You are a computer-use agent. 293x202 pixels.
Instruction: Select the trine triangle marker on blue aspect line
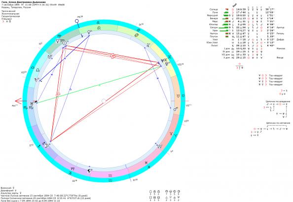71,89
